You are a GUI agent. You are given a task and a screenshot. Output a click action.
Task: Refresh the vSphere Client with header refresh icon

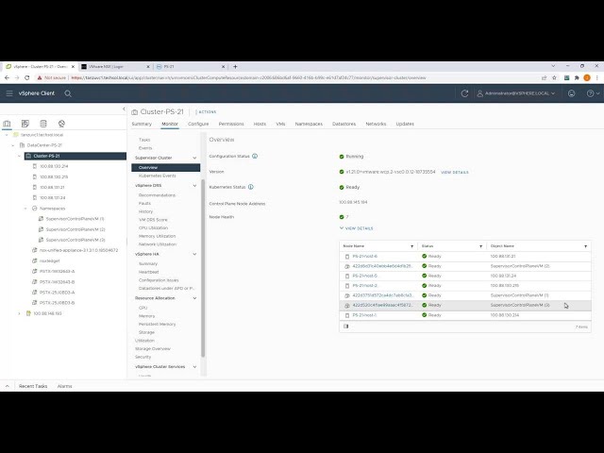click(x=464, y=93)
